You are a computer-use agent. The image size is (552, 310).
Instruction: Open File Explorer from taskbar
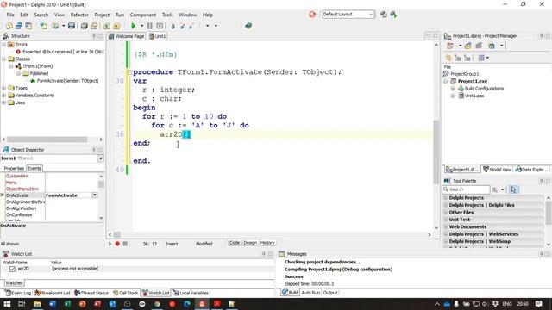click(x=37, y=304)
